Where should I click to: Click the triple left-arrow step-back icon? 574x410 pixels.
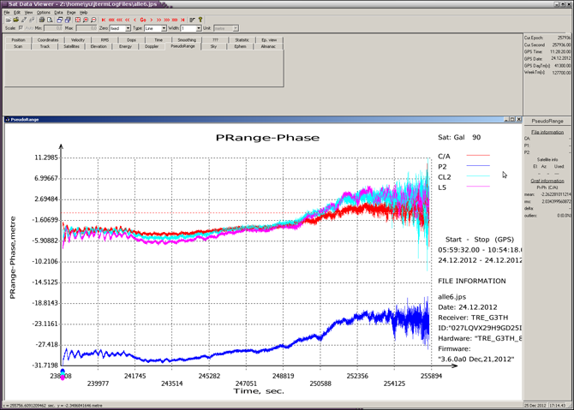point(119,20)
